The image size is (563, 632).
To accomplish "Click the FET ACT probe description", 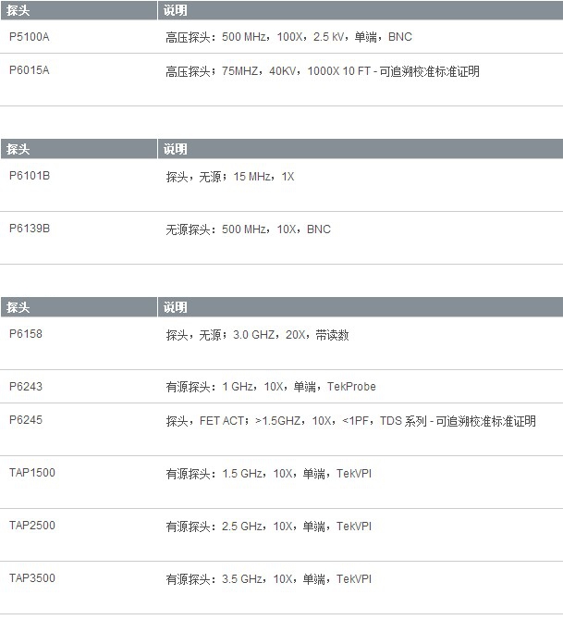I will (x=350, y=421).
